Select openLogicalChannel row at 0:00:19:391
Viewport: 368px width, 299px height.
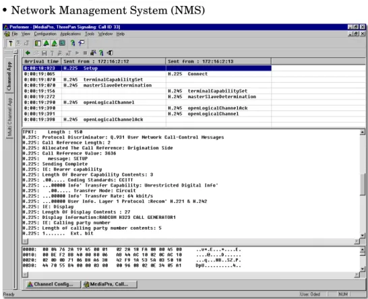[x=147, y=114]
